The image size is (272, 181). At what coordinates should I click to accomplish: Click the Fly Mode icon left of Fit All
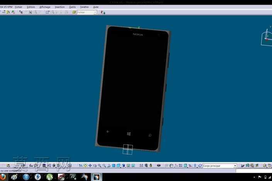click(x=80, y=166)
